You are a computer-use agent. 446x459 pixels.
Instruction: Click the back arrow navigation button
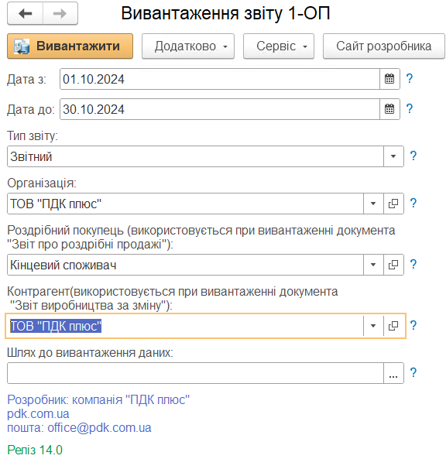click(26, 13)
